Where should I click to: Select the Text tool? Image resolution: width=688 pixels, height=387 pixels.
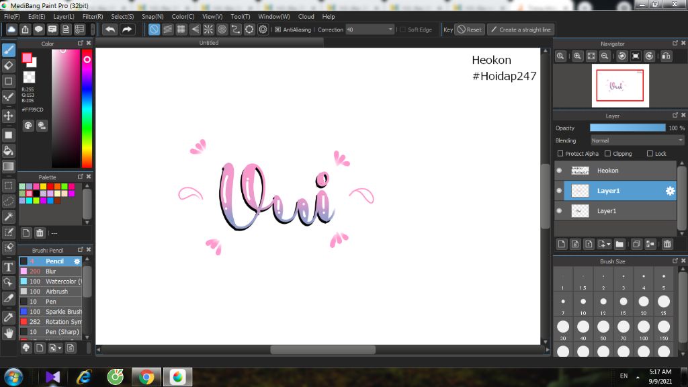click(9, 267)
